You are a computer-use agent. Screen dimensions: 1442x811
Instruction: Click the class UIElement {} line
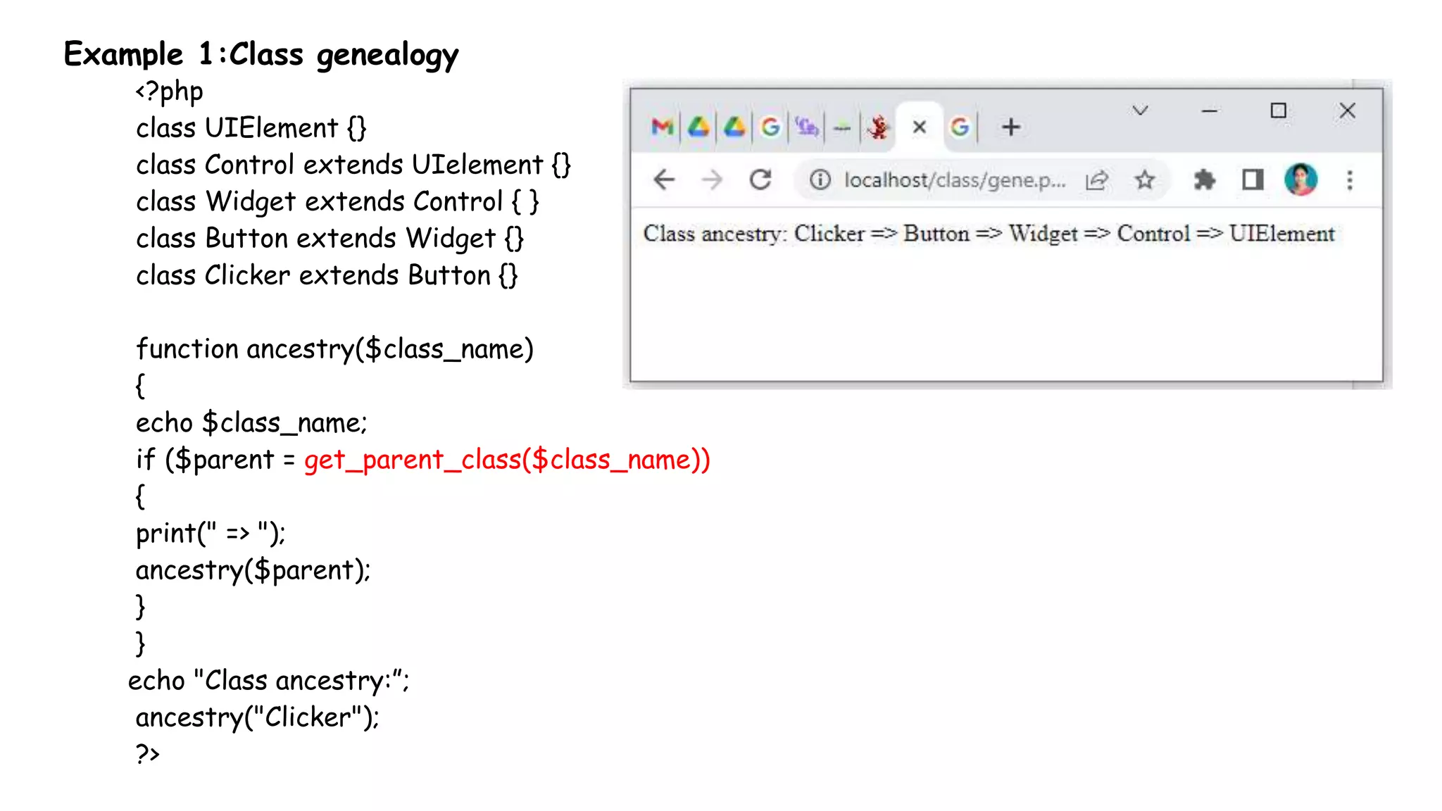point(251,128)
